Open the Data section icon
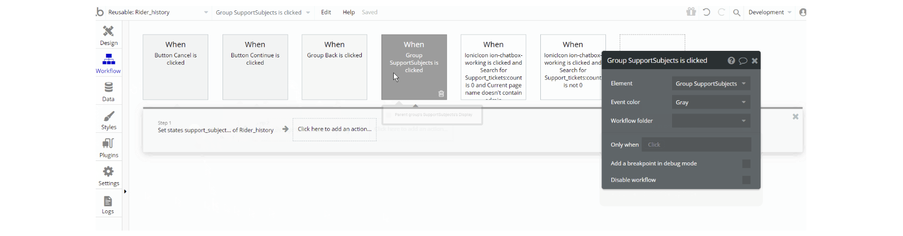 coord(109,91)
